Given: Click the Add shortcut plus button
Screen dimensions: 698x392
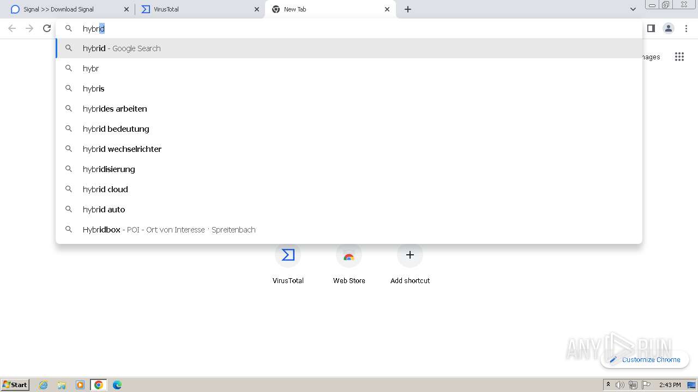Looking at the screenshot, I should click(410, 255).
